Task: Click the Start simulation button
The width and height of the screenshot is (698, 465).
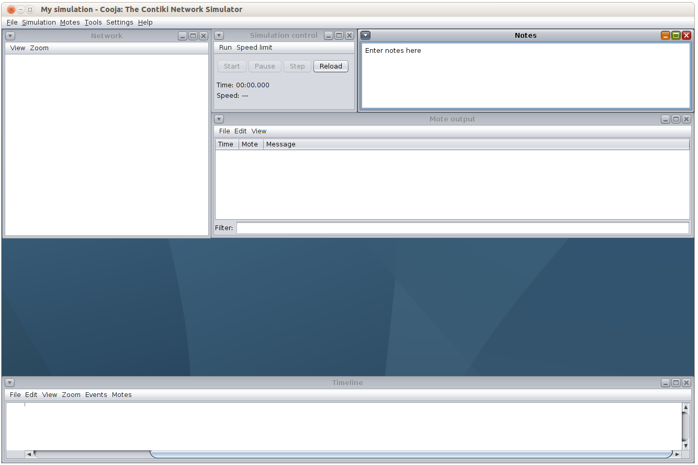Action: pyautogui.click(x=232, y=66)
